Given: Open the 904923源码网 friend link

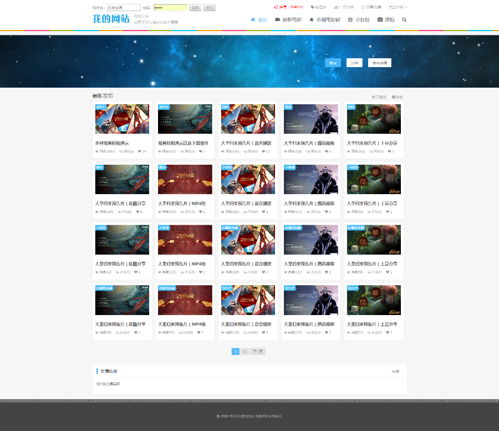Looking at the screenshot, I should point(108,384).
